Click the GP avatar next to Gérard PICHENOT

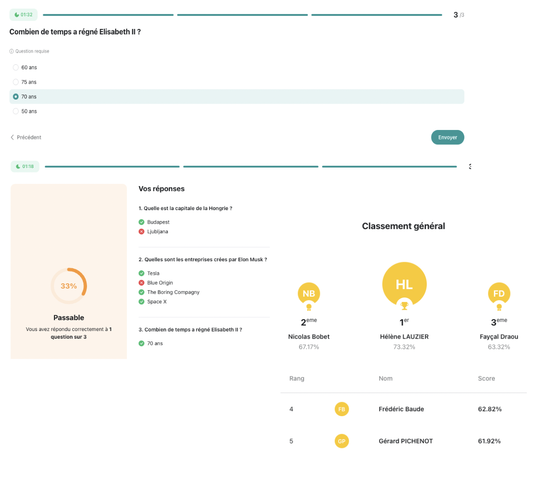[342, 441]
